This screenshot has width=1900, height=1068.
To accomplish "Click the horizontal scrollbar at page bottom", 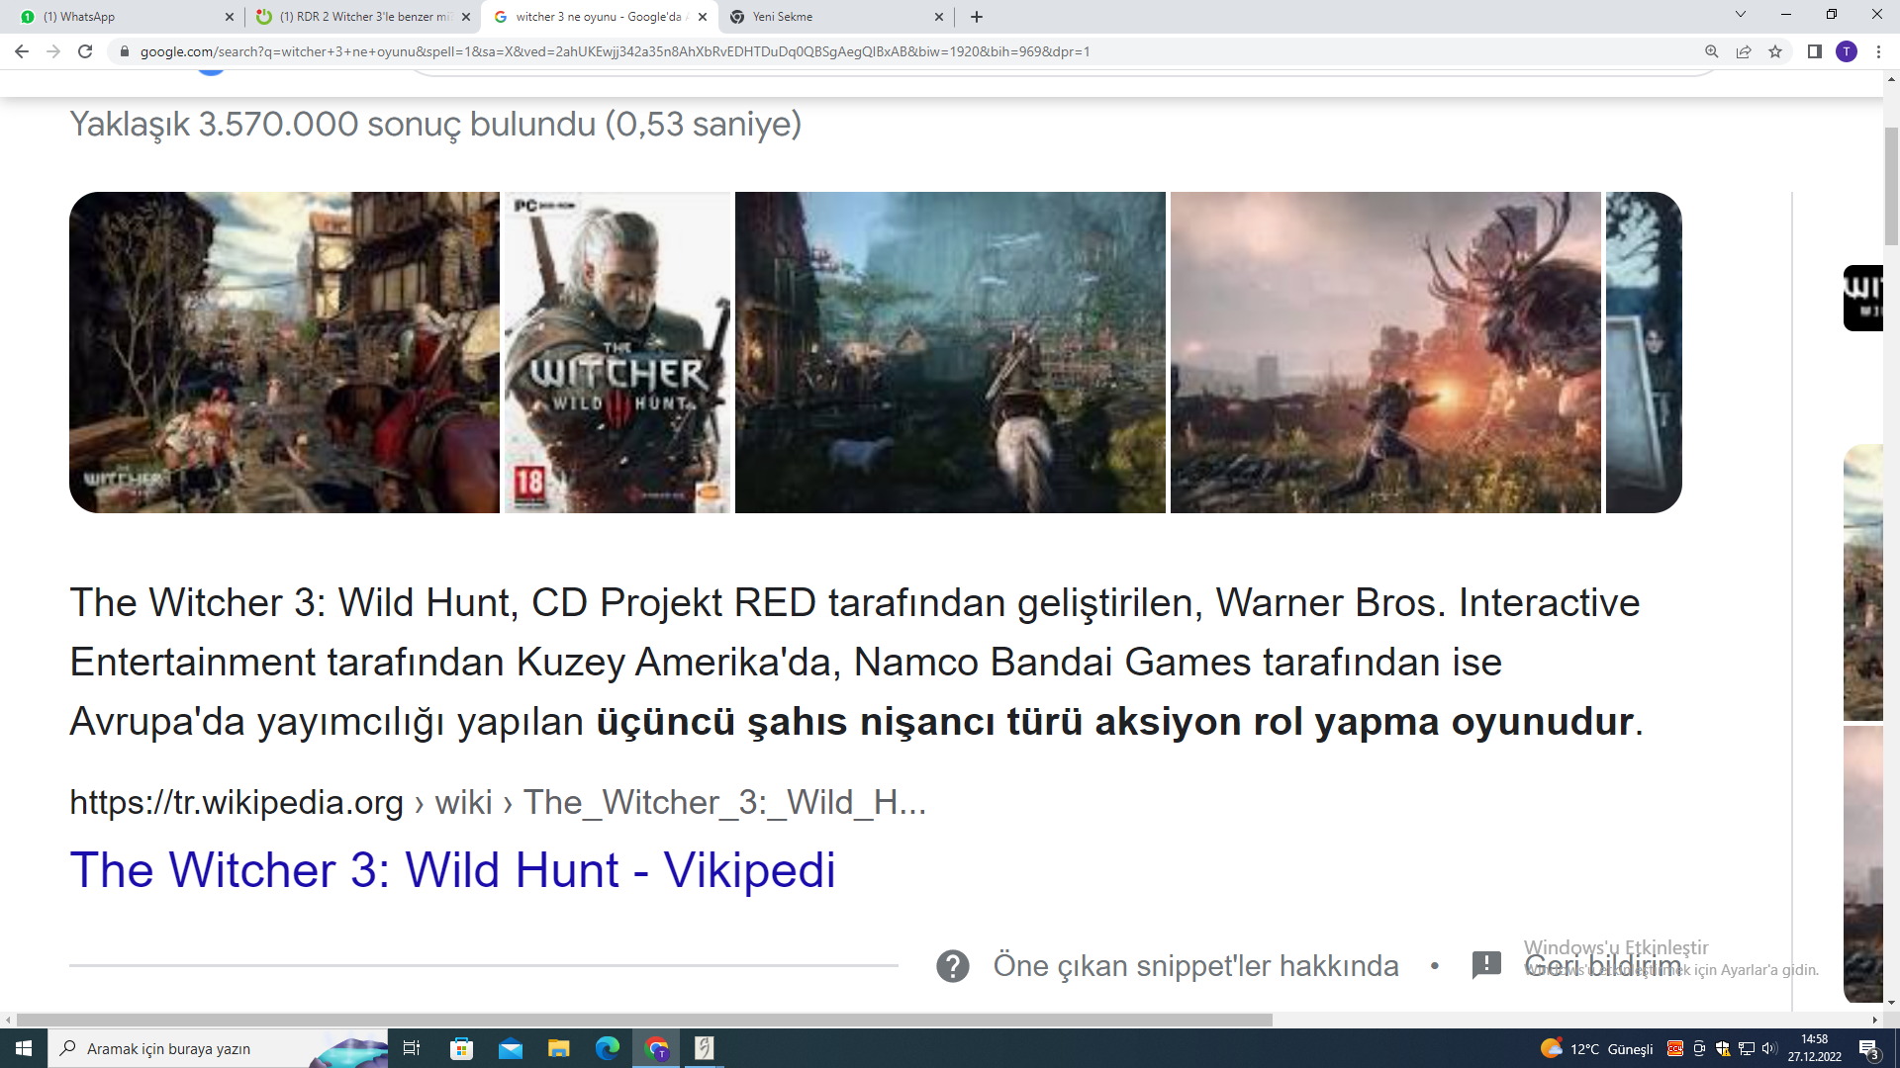I will (x=643, y=1020).
